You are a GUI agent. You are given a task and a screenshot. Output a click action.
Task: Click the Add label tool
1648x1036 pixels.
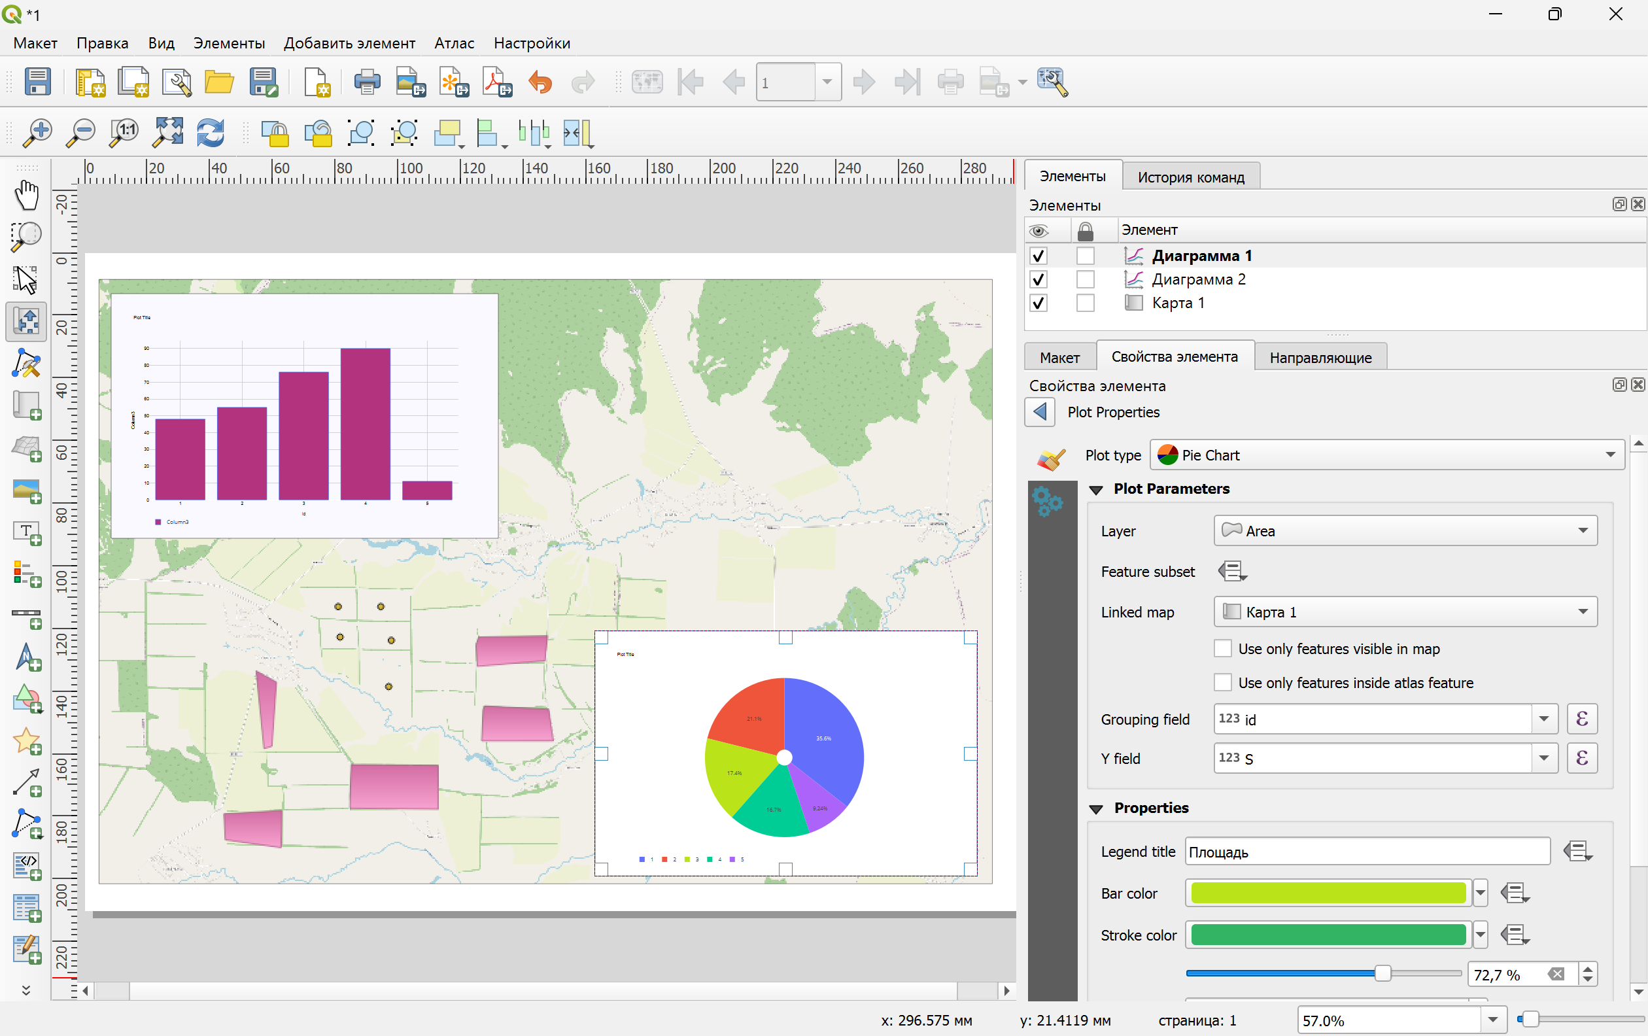[26, 532]
